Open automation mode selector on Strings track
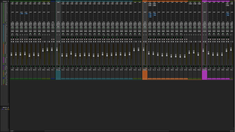 click(x=58, y=28)
